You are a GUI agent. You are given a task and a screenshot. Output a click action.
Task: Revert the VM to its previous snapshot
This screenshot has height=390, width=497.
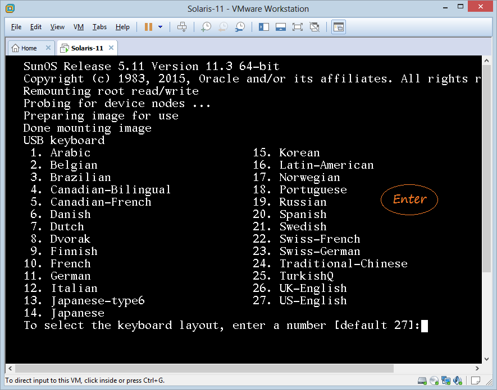click(223, 27)
